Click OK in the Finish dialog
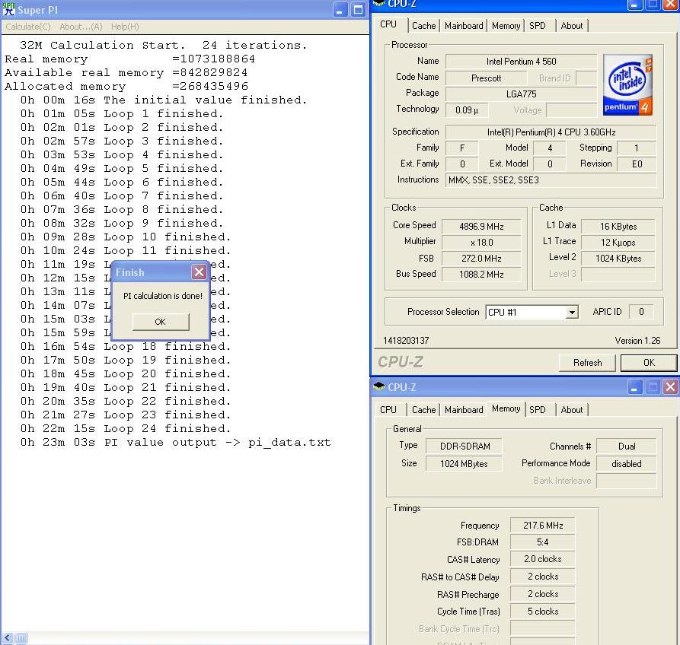 (x=161, y=322)
